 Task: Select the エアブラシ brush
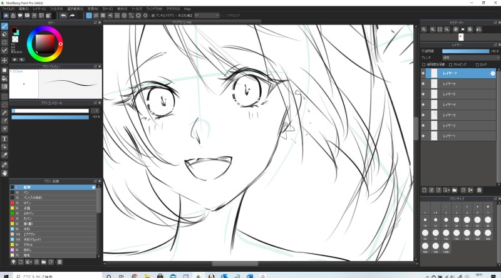[x=53, y=234]
